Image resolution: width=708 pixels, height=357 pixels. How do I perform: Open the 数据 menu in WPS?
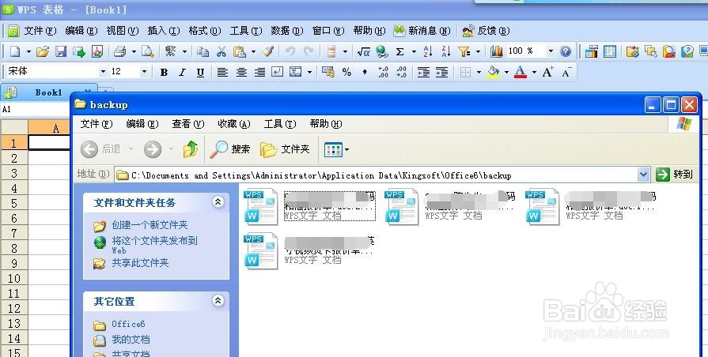coord(286,31)
